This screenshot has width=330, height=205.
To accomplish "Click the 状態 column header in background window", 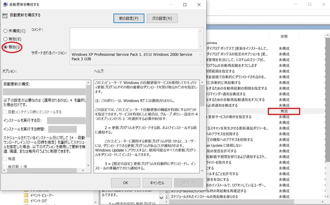I will [284, 36].
